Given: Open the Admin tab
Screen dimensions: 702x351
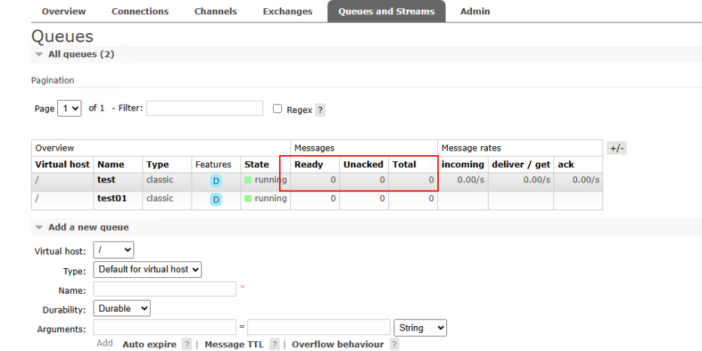Looking at the screenshot, I should 475,11.
